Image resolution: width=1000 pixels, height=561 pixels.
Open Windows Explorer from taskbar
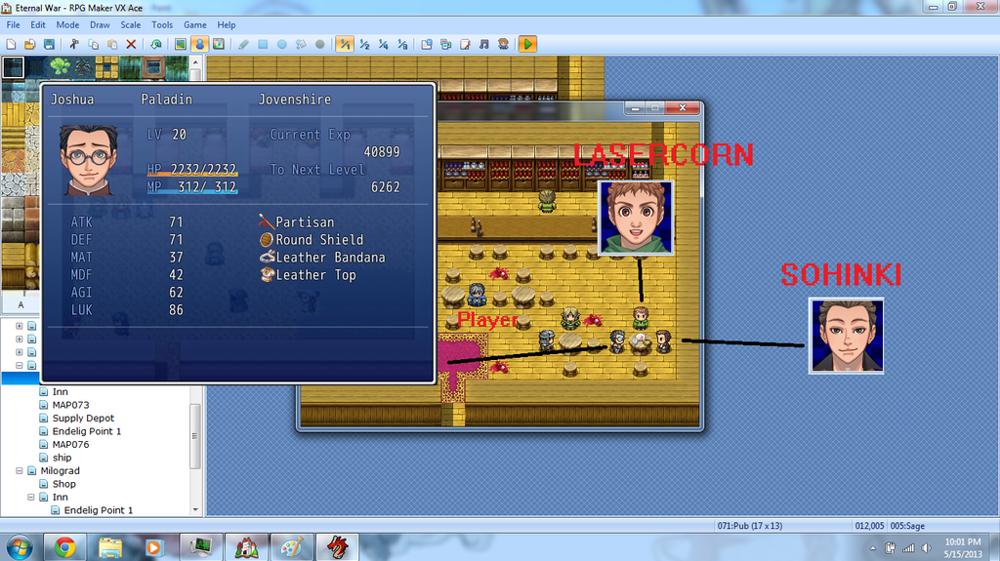(110, 547)
